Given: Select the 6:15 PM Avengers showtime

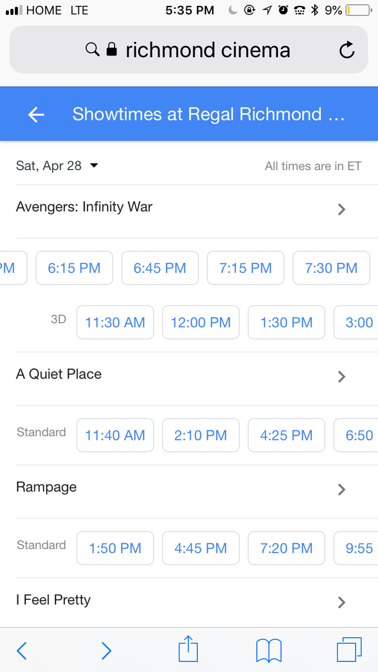Looking at the screenshot, I should pos(74,268).
